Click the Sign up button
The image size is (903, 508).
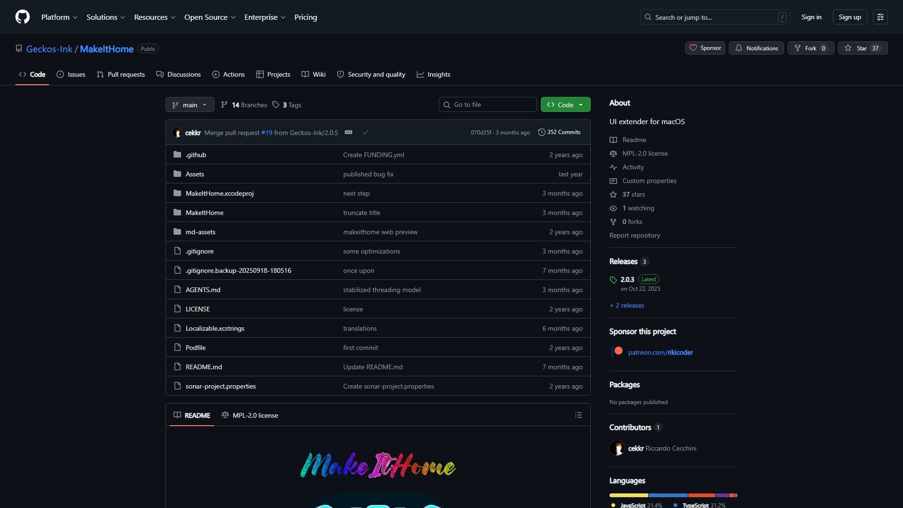click(x=850, y=17)
